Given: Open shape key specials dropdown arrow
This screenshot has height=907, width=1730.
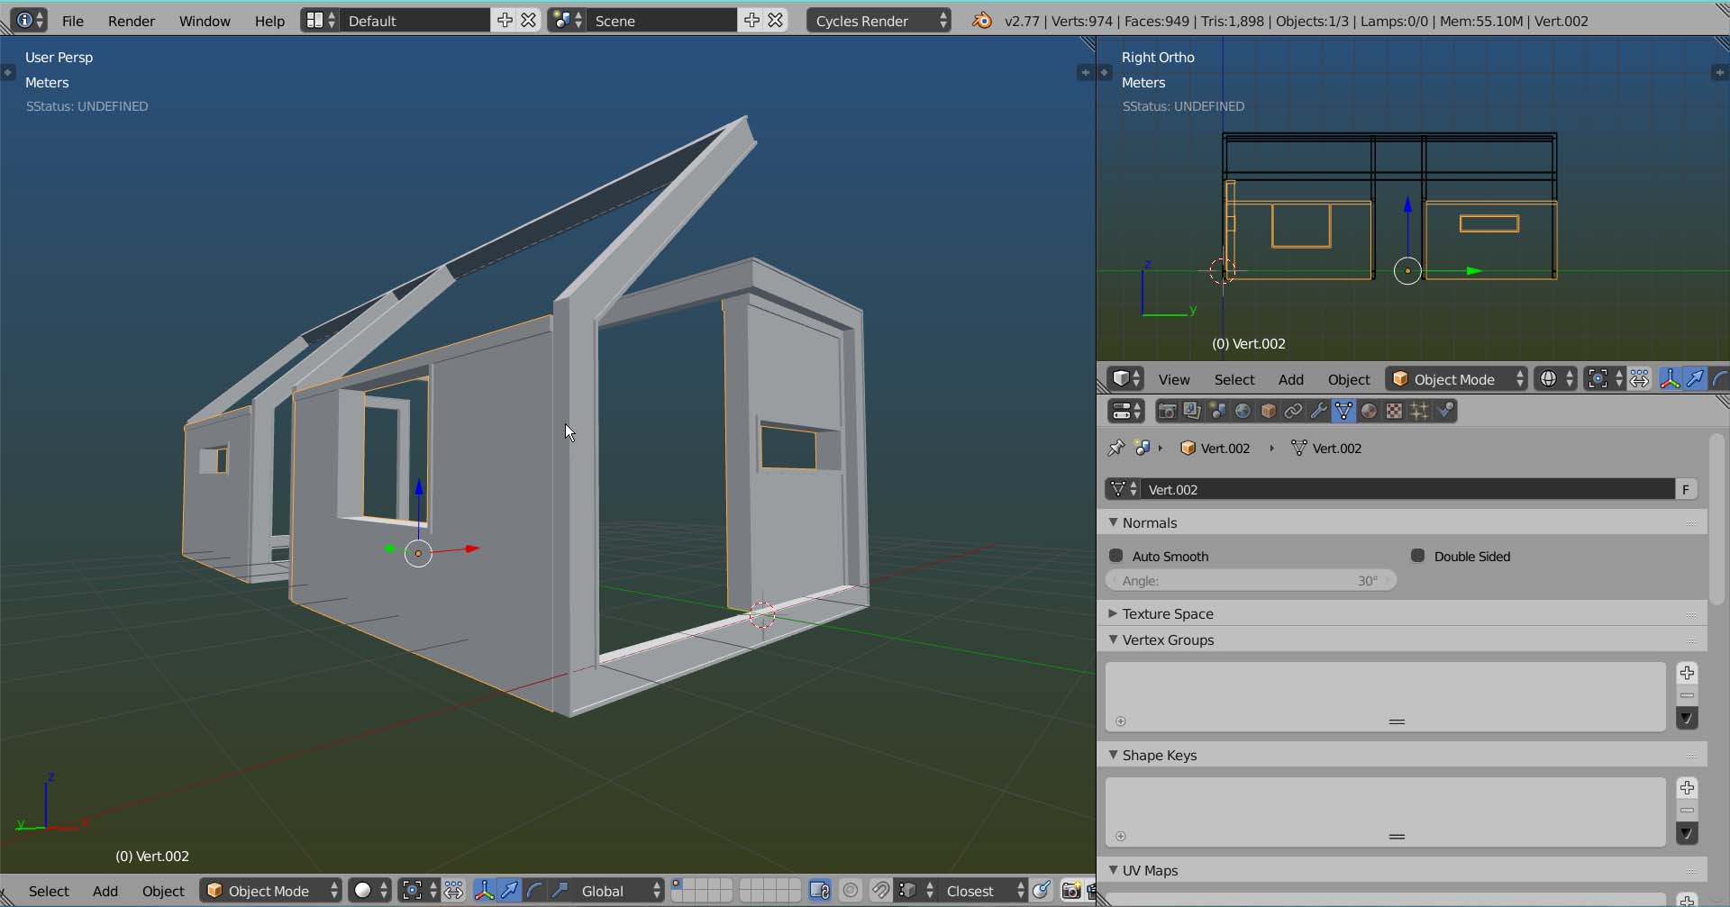Looking at the screenshot, I should [x=1687, y=833].
